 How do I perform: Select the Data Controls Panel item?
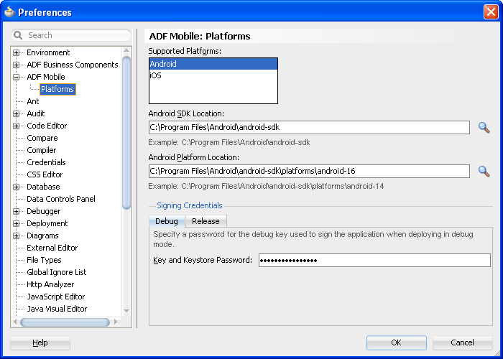coord(61,199)
